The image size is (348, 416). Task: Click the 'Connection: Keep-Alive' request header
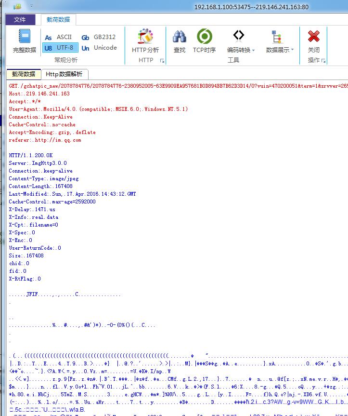click(x=40, y=117)
